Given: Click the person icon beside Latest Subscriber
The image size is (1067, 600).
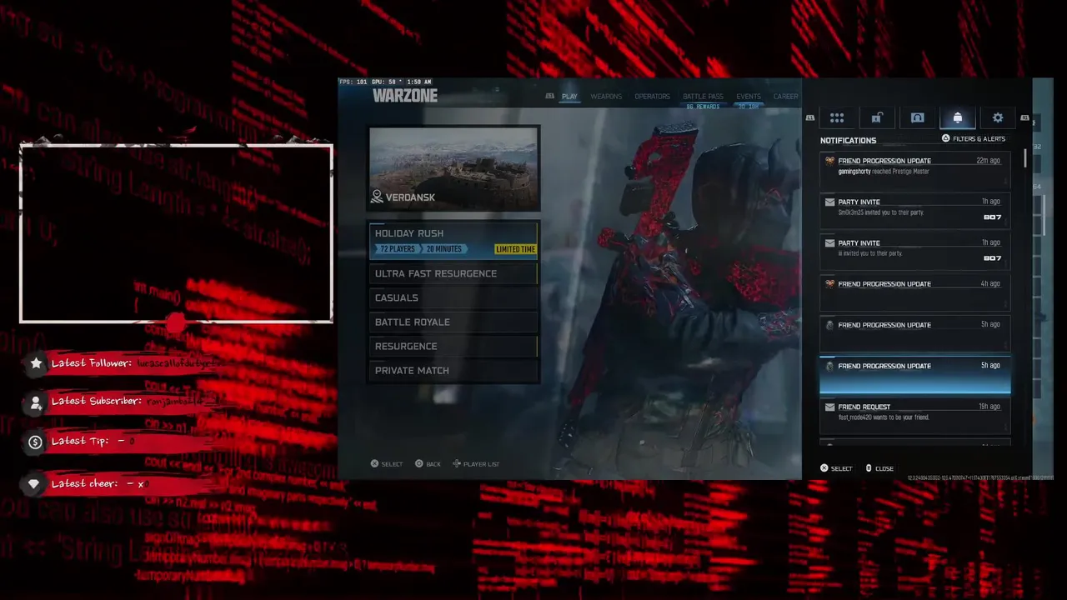Looking at the screenshot, I should (x=36, y=403).
